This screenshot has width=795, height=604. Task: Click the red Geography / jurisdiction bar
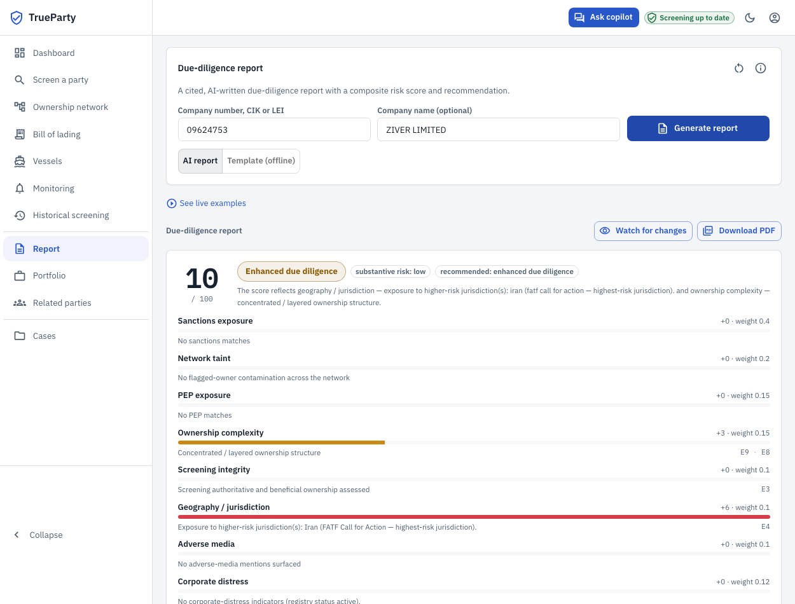tap(474, 517)
